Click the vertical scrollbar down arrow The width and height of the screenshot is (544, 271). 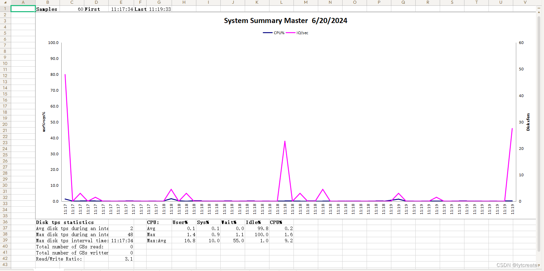[x=539, y=265]
